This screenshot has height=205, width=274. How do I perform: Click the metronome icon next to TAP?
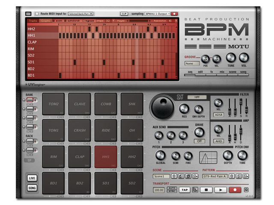point(195,190)
